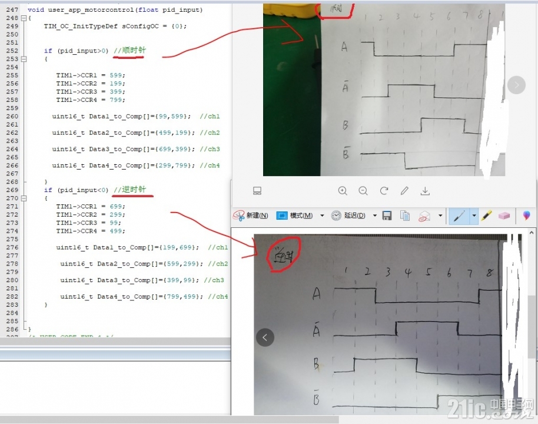Open Paint 3D with the colorful balloon icon
The width and height of the screenshot is (538, 424).
click(x=526, y=216)
